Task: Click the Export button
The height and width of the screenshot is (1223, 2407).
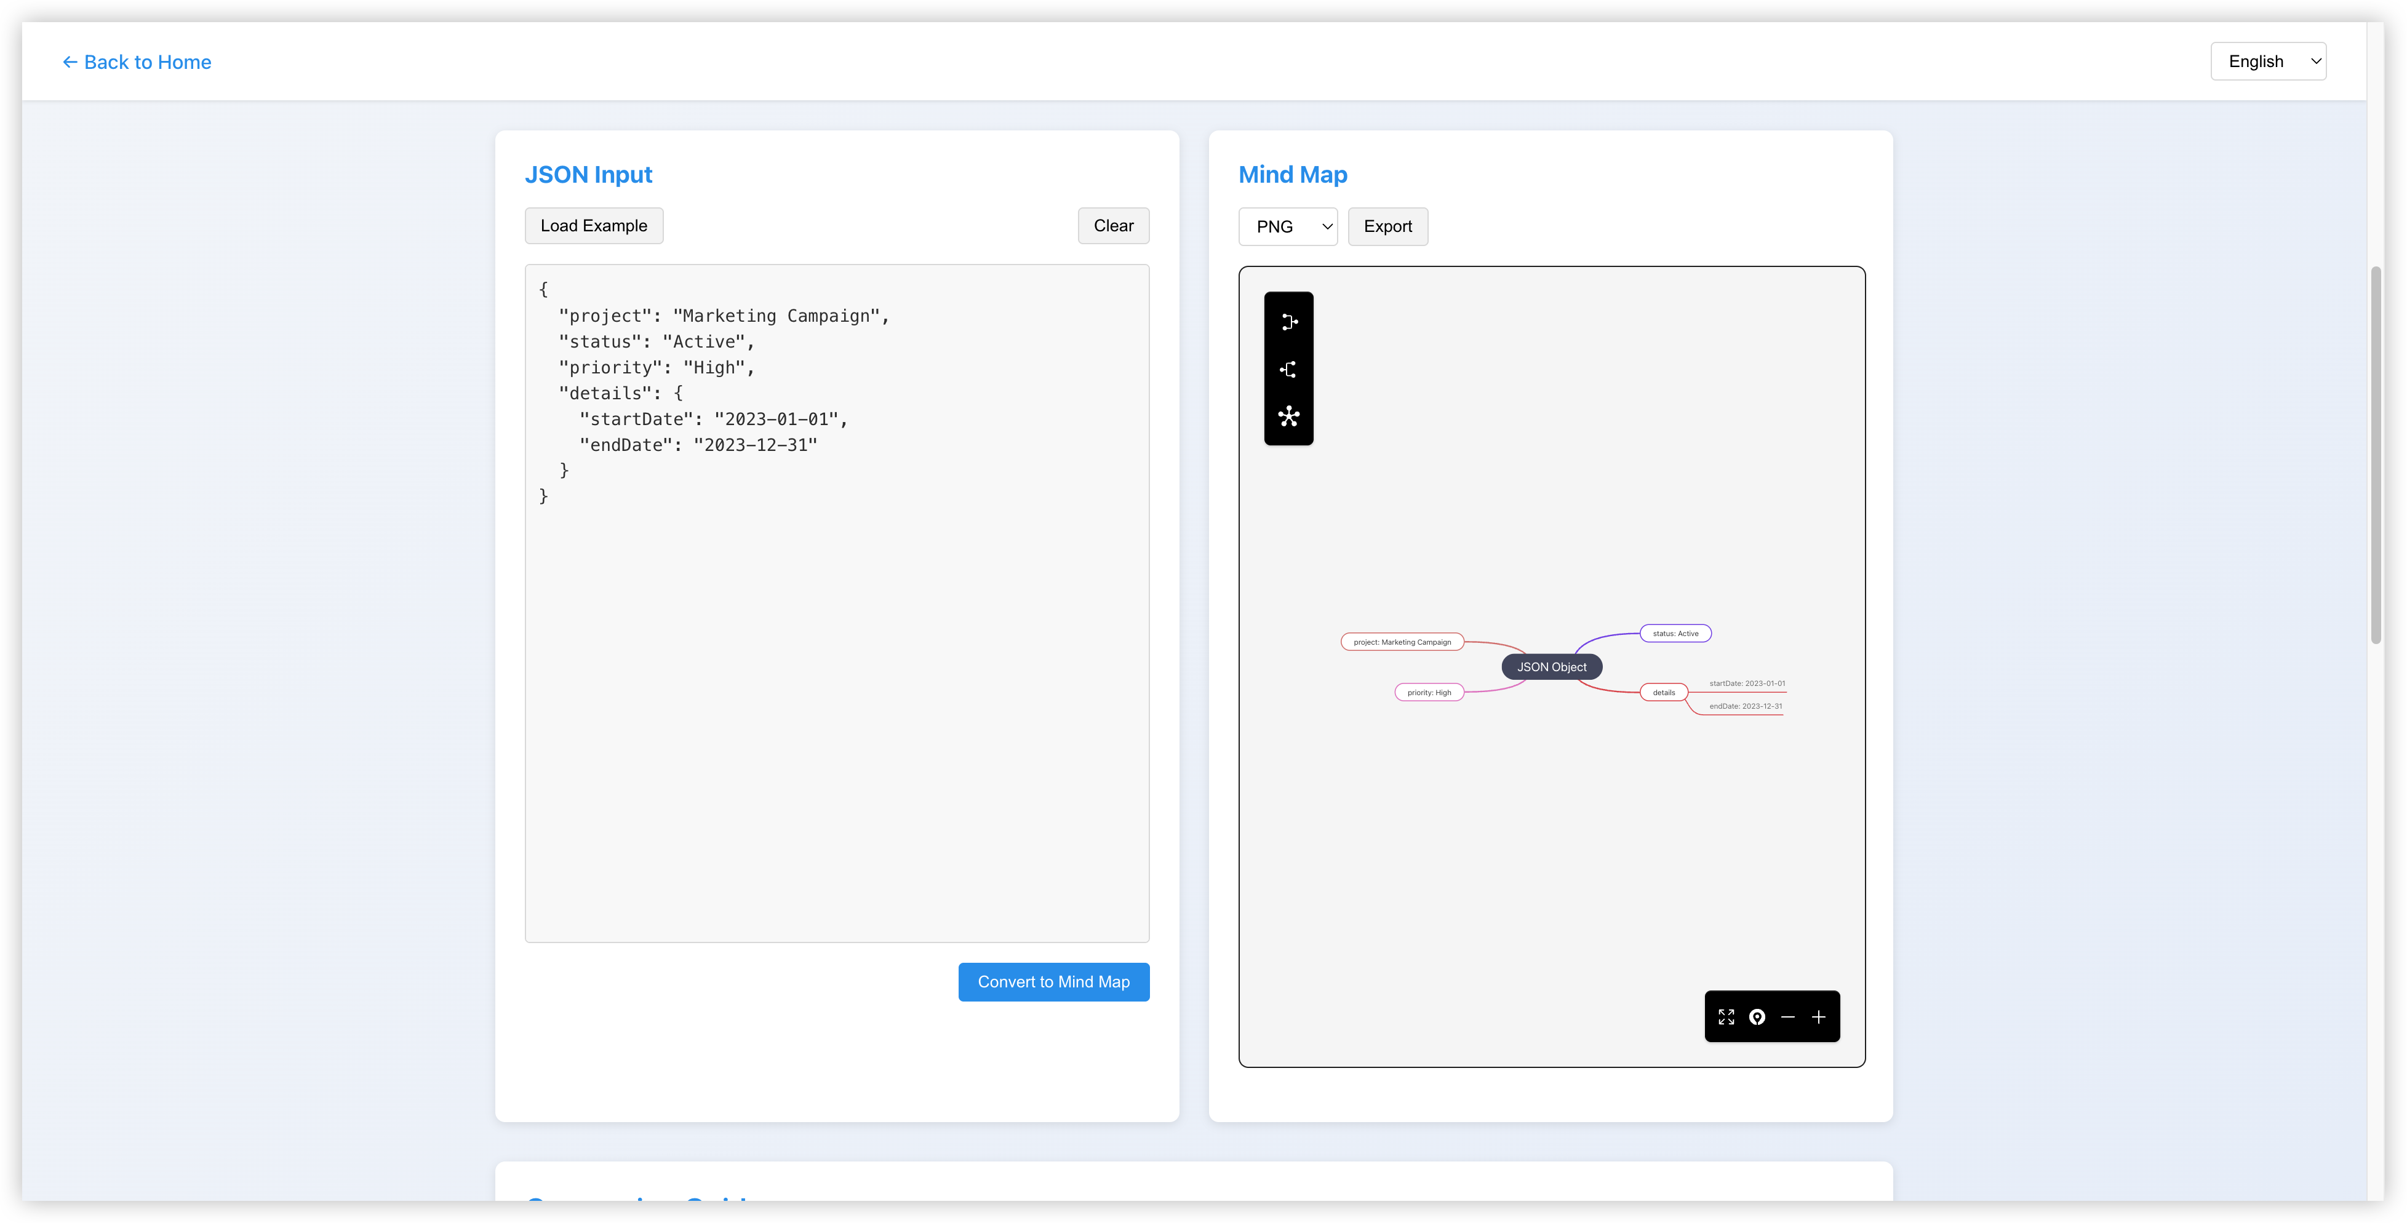Action: click(1387, 227)
